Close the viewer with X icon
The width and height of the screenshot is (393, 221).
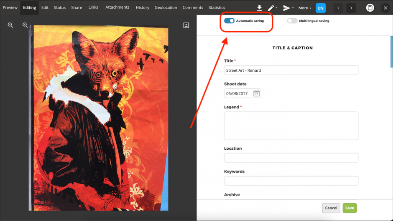coord(385,8)
